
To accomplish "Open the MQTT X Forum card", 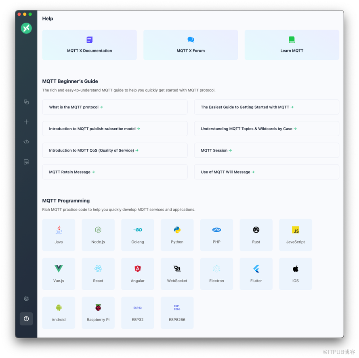I will pyautogui.click(x=191, y=45).
